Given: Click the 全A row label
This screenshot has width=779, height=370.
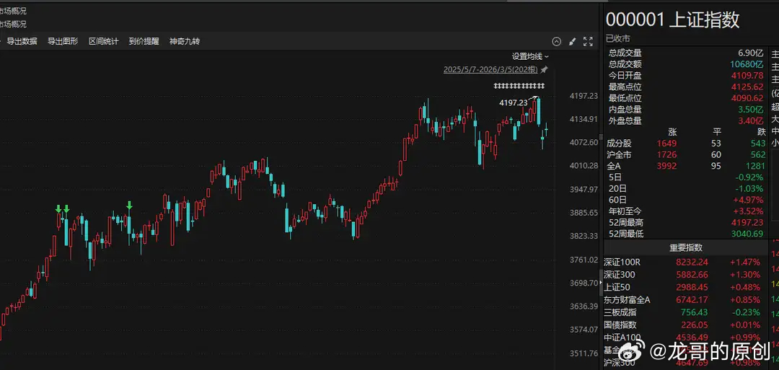Looking at the screenshot, I should point(615,167).
